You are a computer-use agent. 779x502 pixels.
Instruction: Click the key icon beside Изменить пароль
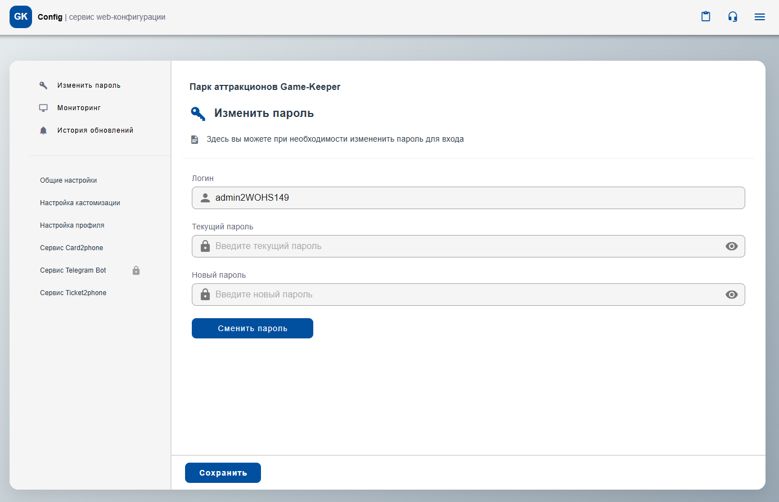(x=43, y=85)
